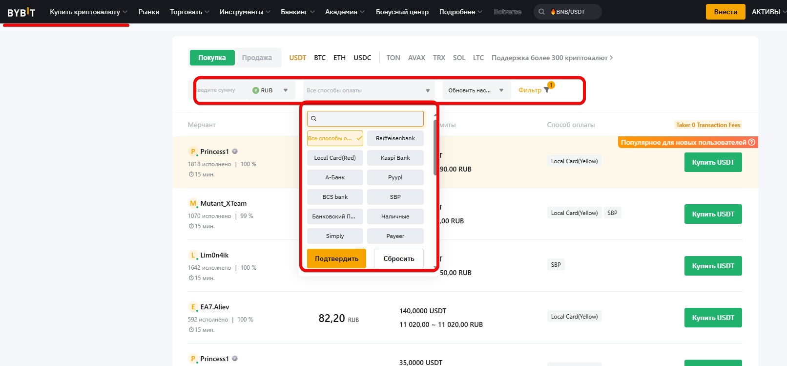Viewport: 787px width, 366px height.
Task: Click the Фильтр link
Action: (530, 90)
